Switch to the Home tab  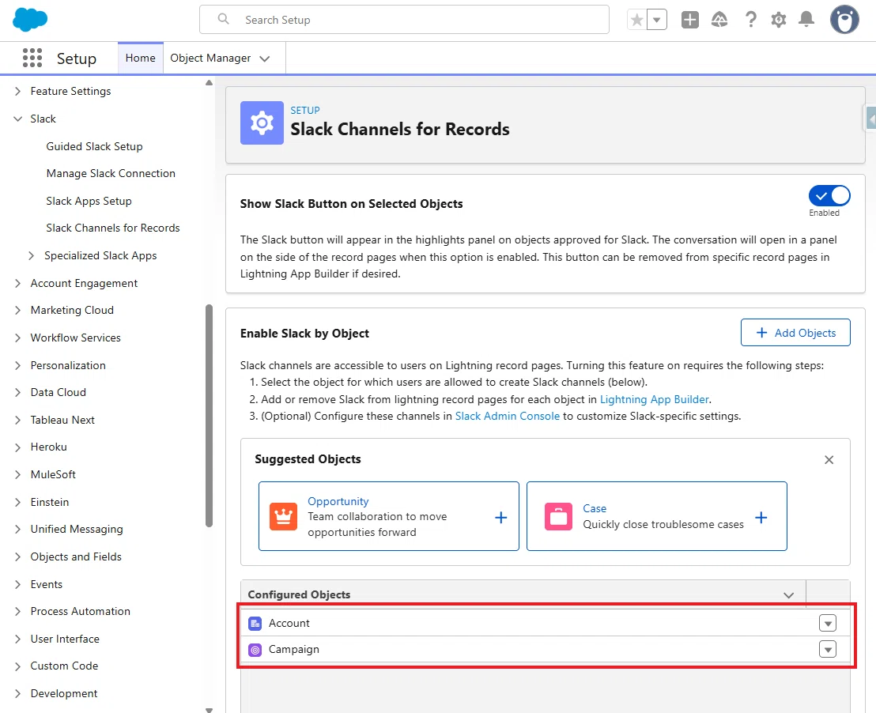[140, 58]
